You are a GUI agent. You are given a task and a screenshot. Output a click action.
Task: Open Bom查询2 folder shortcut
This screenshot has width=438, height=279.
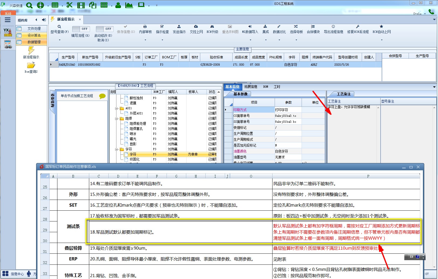(31, 68)
